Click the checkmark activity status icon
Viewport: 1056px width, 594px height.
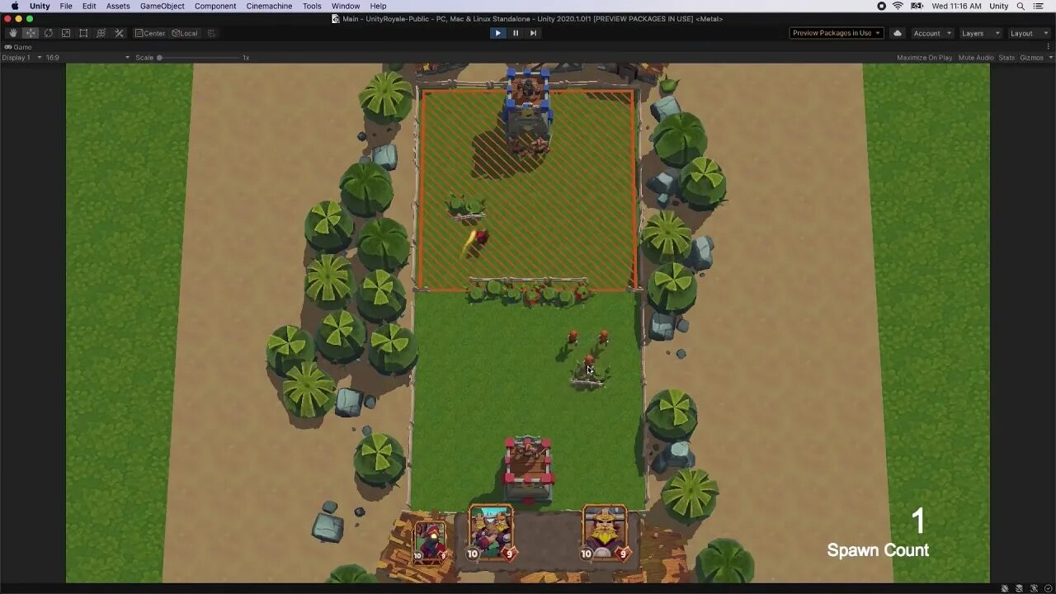tap(1048, 589)
